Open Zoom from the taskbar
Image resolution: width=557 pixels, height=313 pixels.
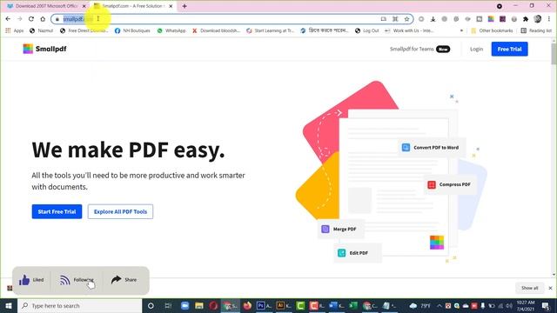pos(185,305)
